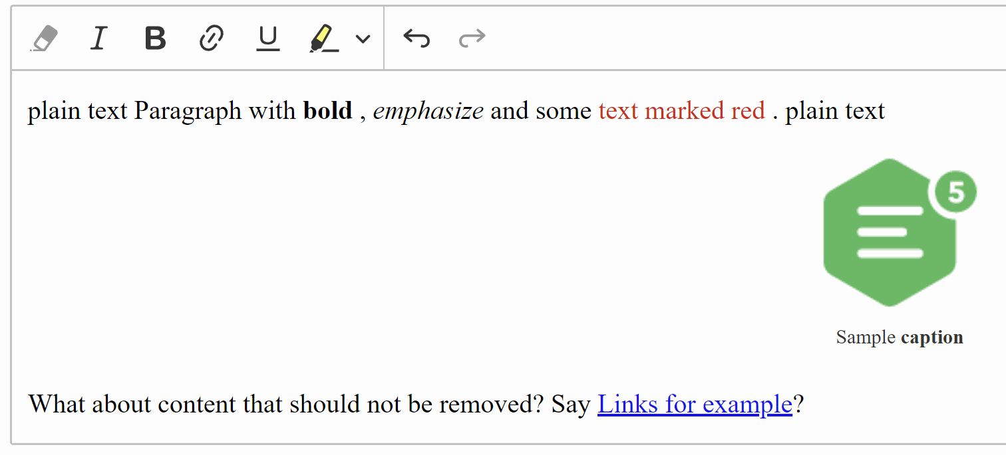Click the red 'text marked red' phrase
This screenshot has height=455, width=1006.
point(681,110)
